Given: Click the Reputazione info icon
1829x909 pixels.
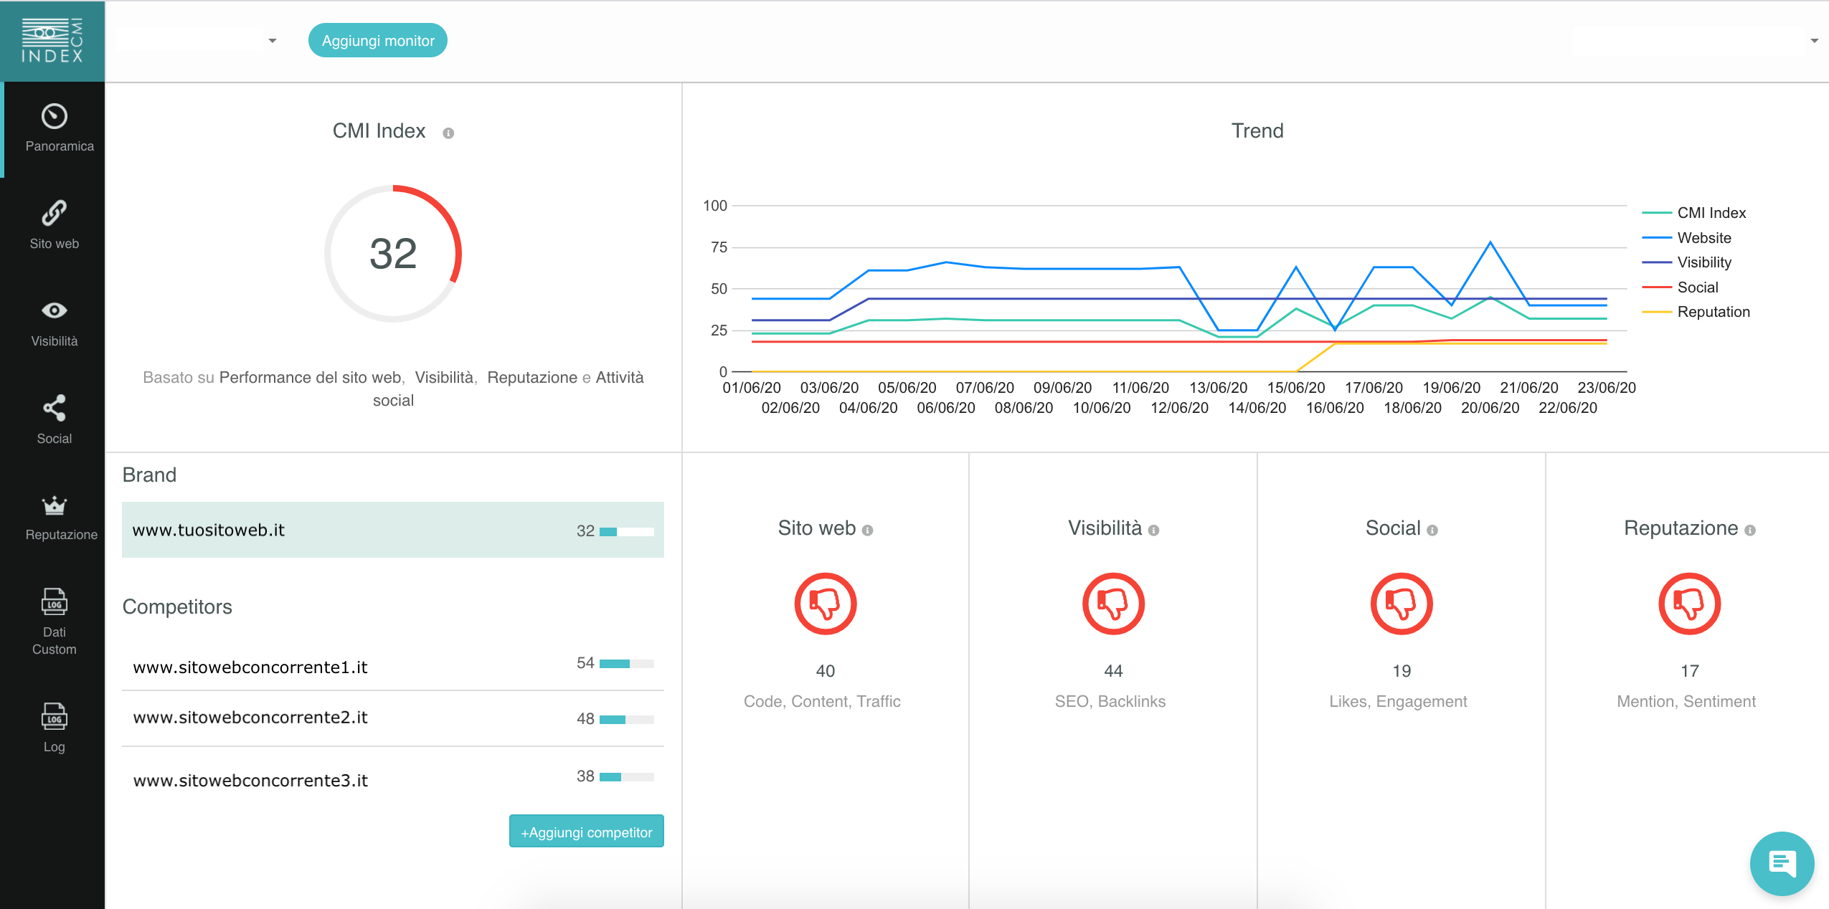Looking at the screenshot, I should click(x=1750, y=530).
